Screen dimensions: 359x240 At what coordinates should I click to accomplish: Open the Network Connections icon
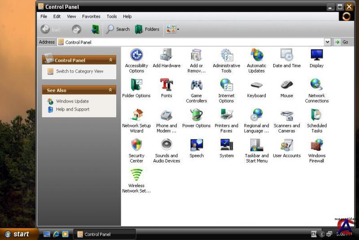tap(316, 86)
